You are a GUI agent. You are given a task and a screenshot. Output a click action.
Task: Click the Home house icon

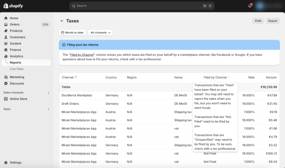6,18
